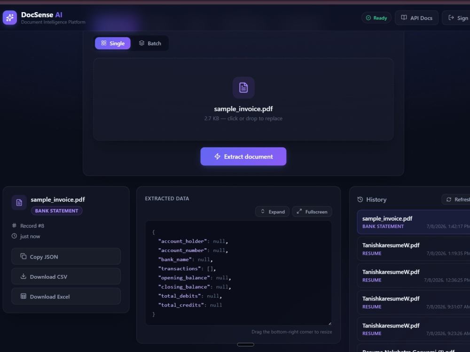Click the DocSense AI sparkle logo icon
This screenshot has width=470, height=352.
[10, 18]
